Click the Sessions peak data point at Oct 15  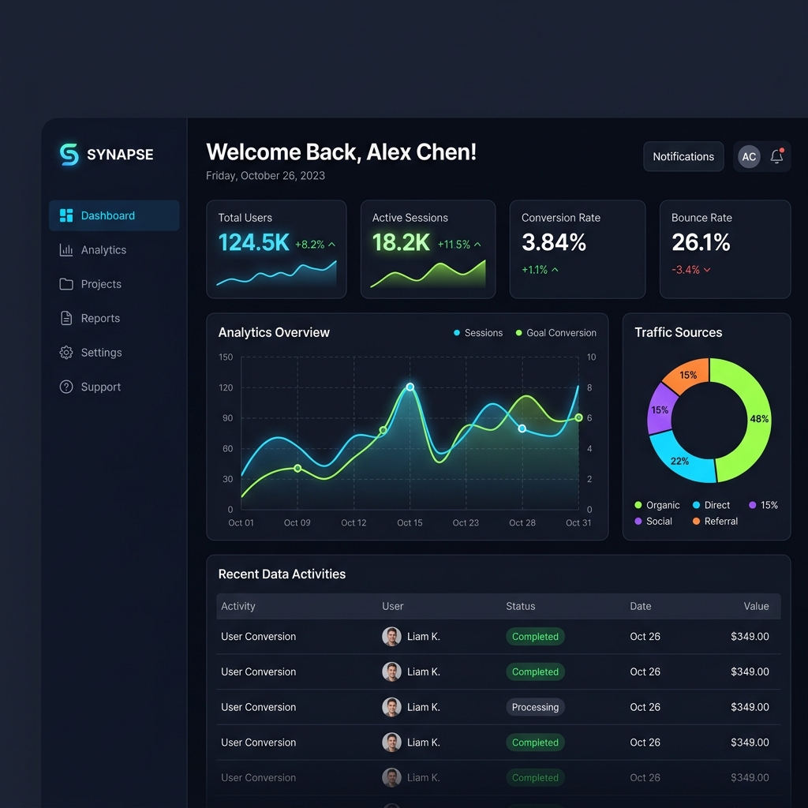tap(410, 387)
